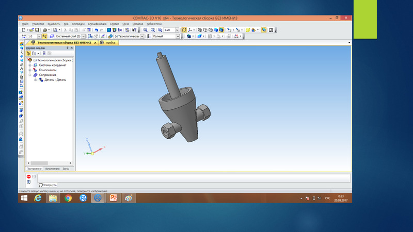Open the zoom scale 1.20 dropdown

pyautogui.click(x=177, y=30)
